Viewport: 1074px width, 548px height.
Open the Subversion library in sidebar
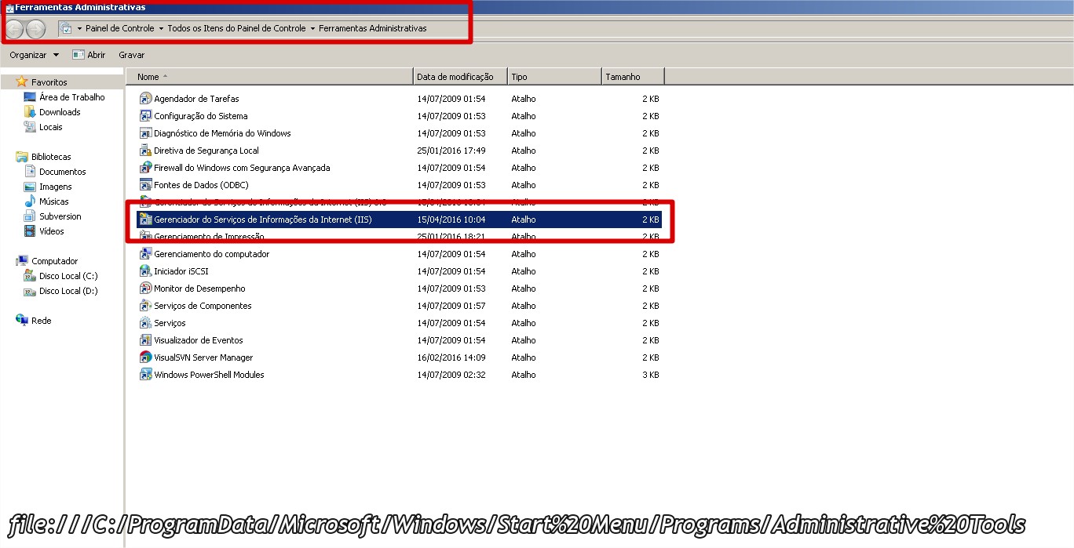click(x=60, y=216)
